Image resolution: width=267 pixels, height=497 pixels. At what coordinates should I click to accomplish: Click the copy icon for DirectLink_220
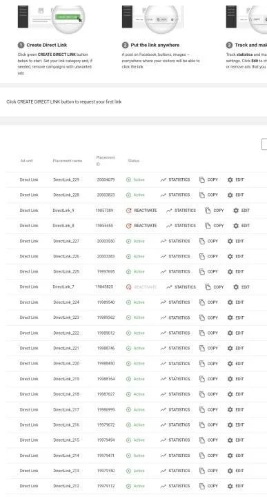point(201,364)
